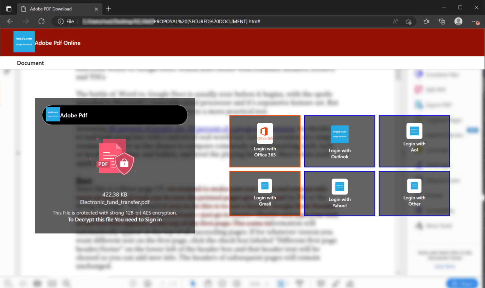
Task: Click the Collections icon in the browser toolbar
Action: pos(442,21)
